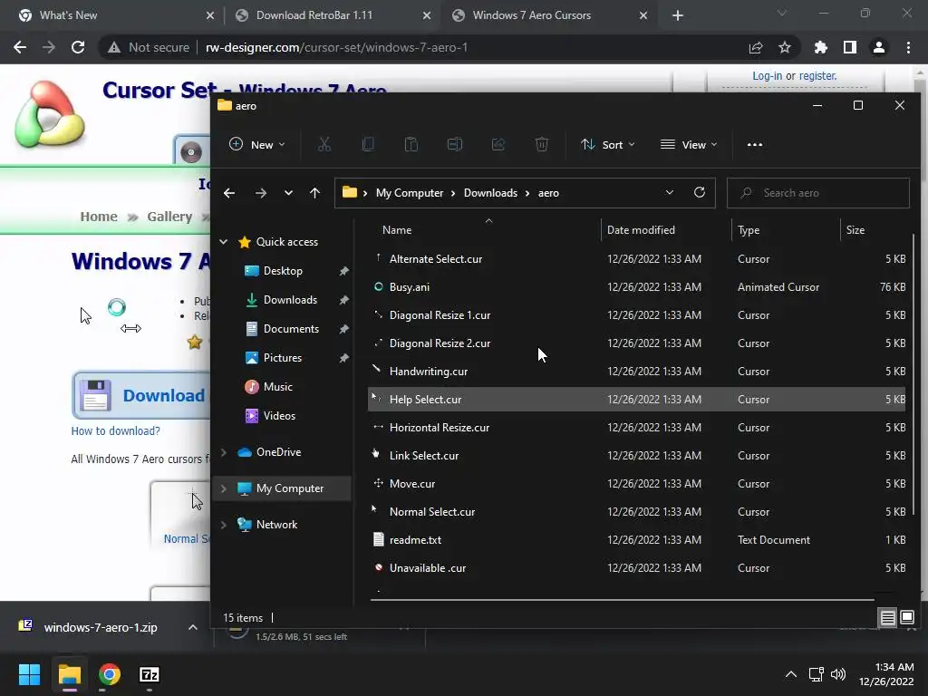Screen dimensions: 928x696
Task: Click the Copy icon in Explorer toolbar
Action: pos(368,144)
